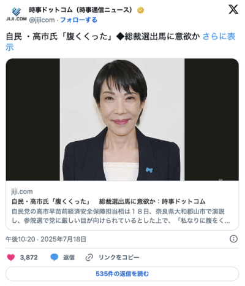Click the JIJI.COM profile avatar
Image resolution: width=245 pixels, height=286 pixels.
pyautogui.click(x=16, y=14)
